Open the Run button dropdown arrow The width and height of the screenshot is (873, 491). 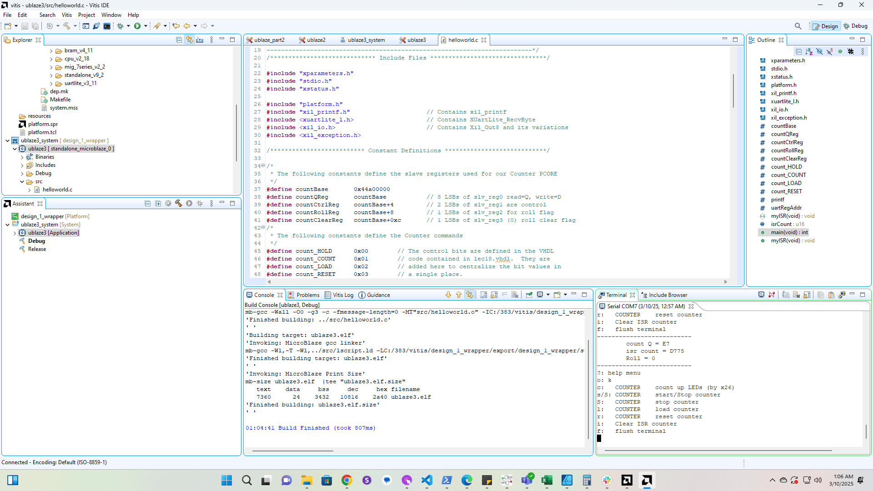[x=145, y=26]
